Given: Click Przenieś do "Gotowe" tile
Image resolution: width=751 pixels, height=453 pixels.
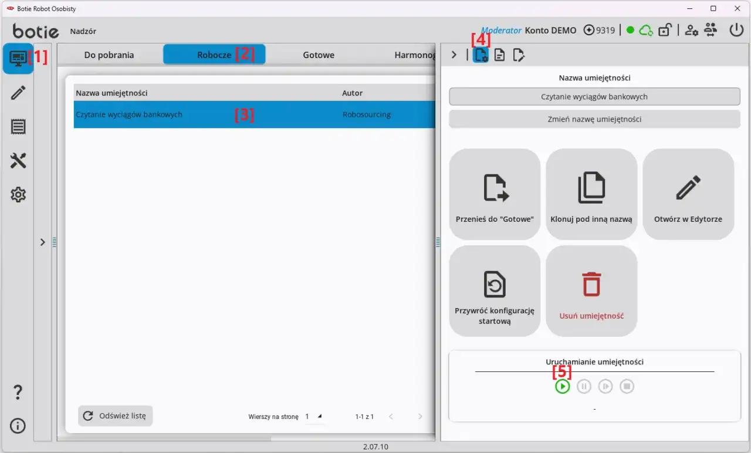Looking at the screenshot, I should click(495, 194).
